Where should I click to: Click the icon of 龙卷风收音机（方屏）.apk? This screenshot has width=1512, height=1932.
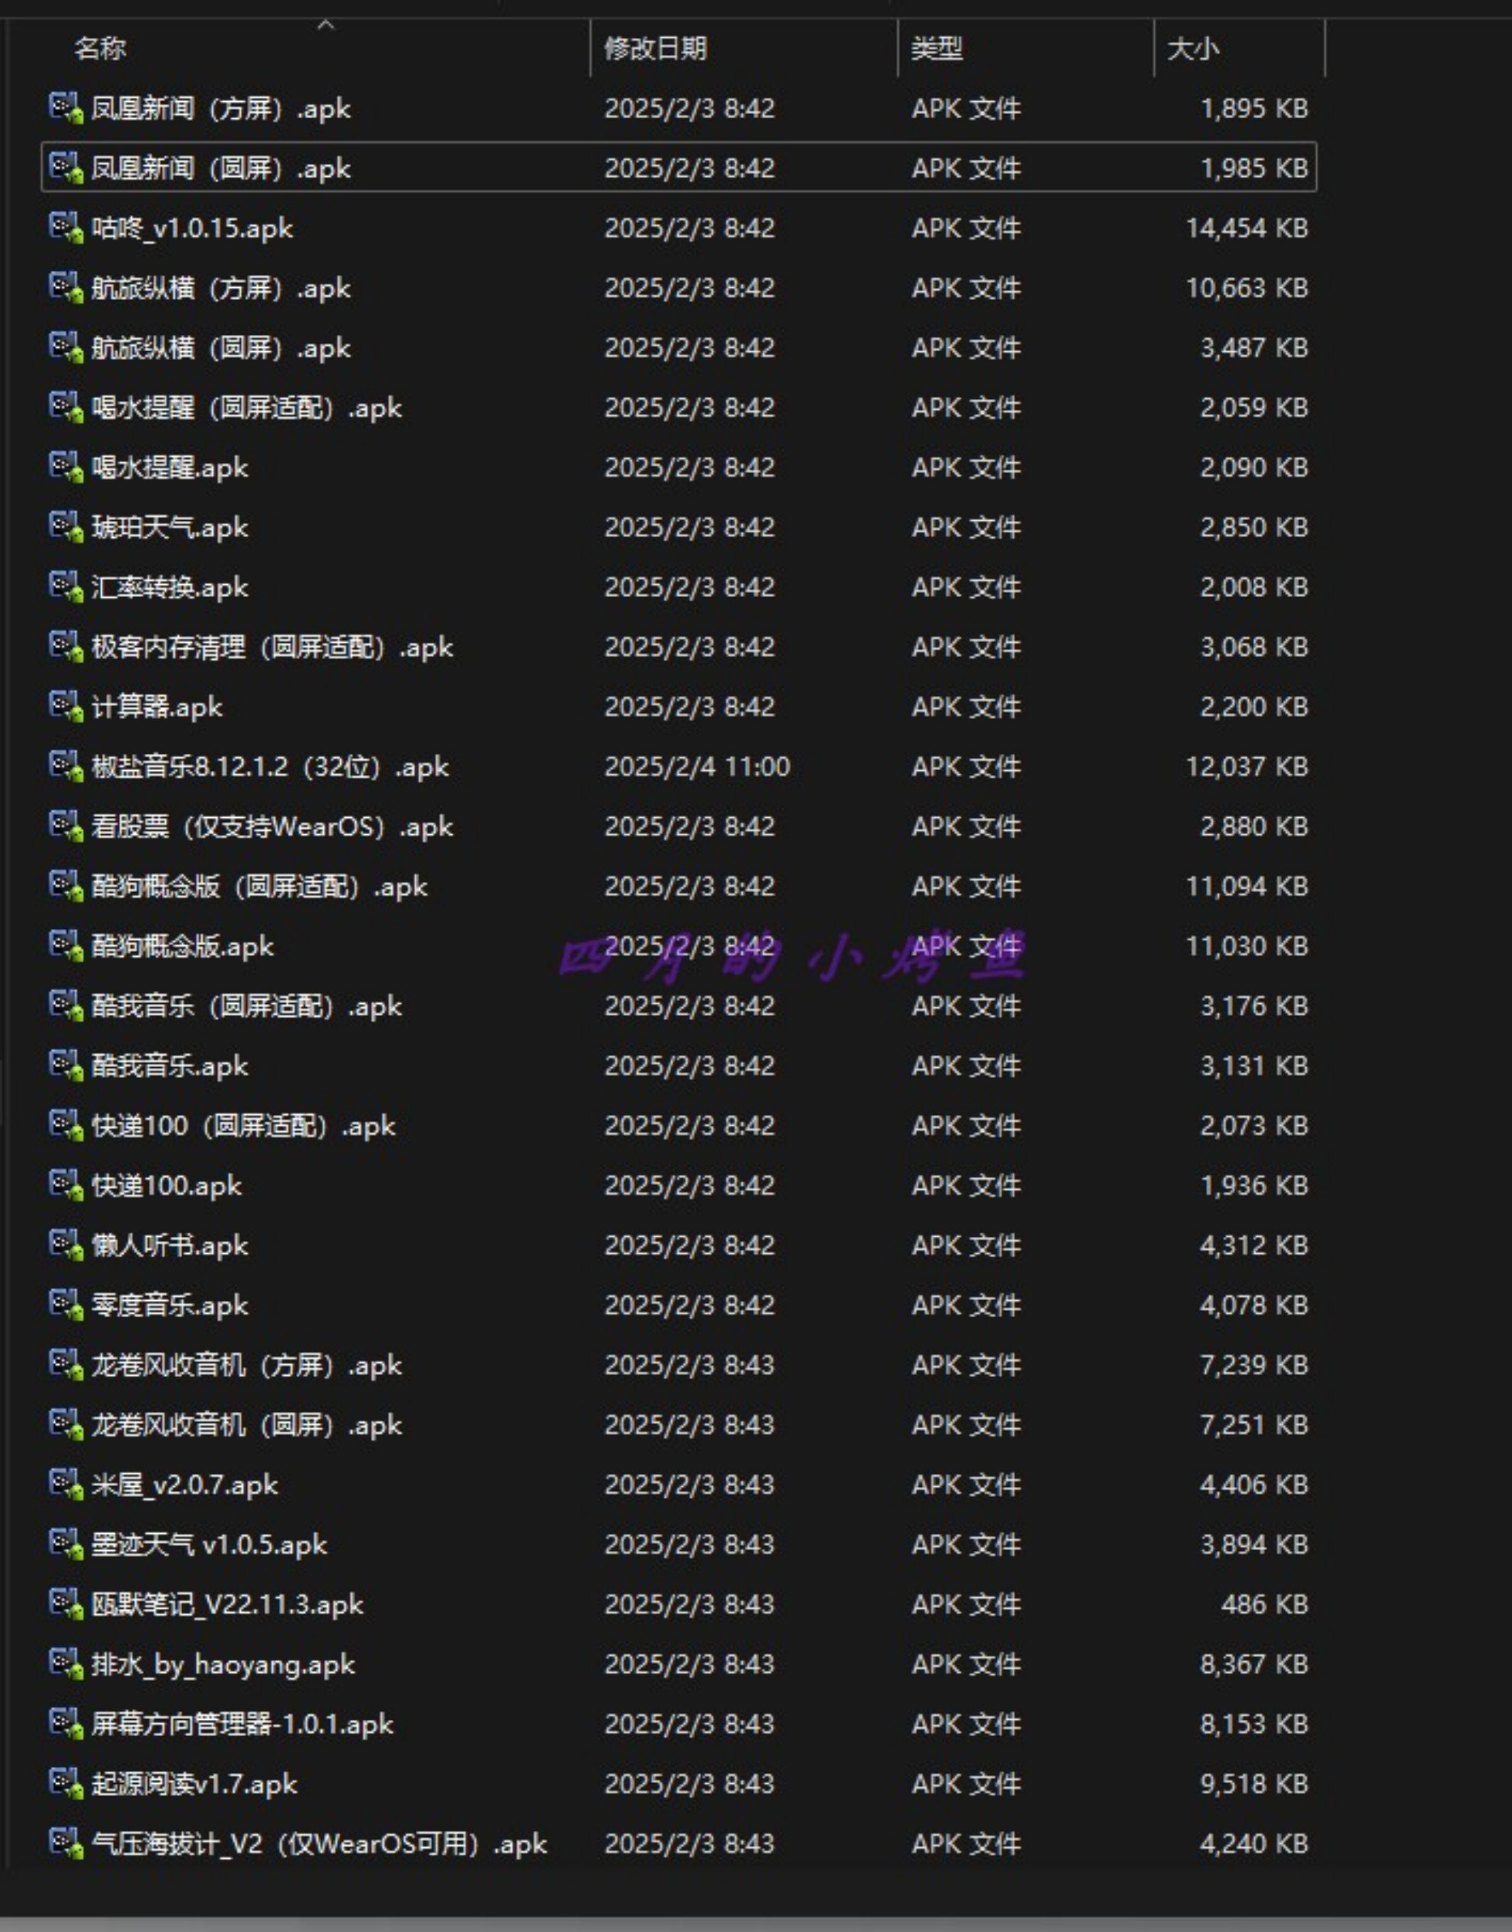point(66,1364)
